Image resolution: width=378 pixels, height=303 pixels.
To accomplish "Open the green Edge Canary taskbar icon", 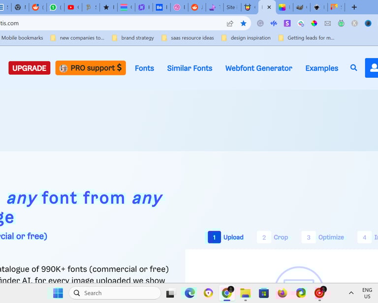I will (x=301, y=293).
